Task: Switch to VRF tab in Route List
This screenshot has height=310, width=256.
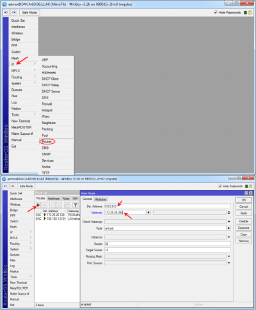Action: click(x=75, y=199)
